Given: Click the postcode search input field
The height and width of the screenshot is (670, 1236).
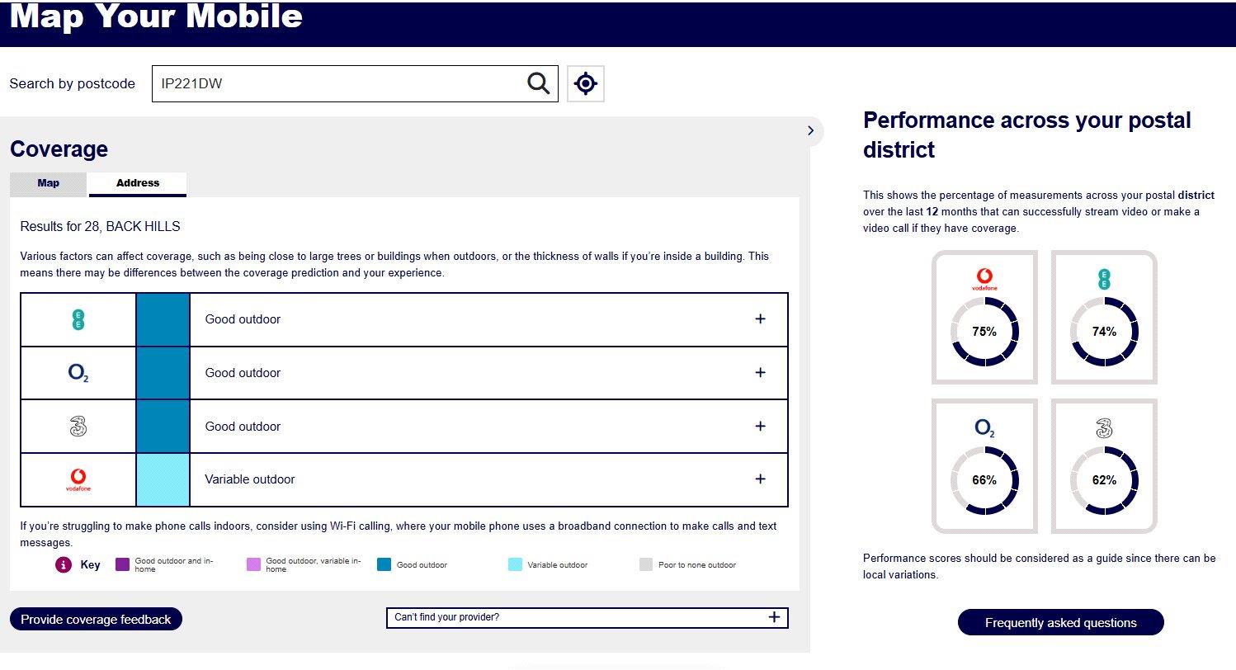Looking at the screenshot, I should click(338, 83).
